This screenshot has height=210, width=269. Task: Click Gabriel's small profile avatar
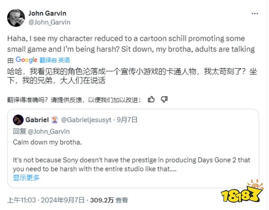[x=18, y=120]
